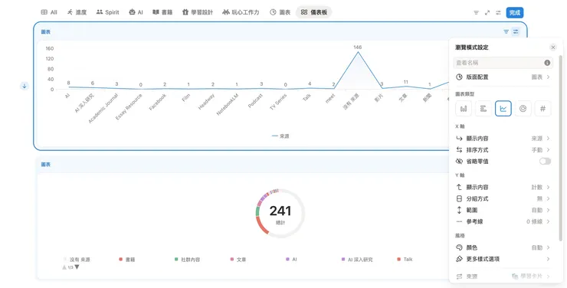This screenshot has width=567, height=288.
Task: Click the filter icon in the first chart header
Action: [506, 32]
